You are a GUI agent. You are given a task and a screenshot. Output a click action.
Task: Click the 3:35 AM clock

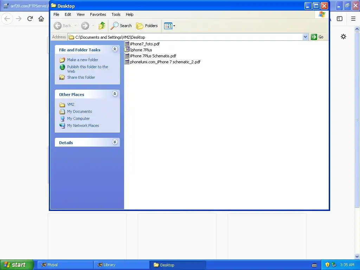347,265
